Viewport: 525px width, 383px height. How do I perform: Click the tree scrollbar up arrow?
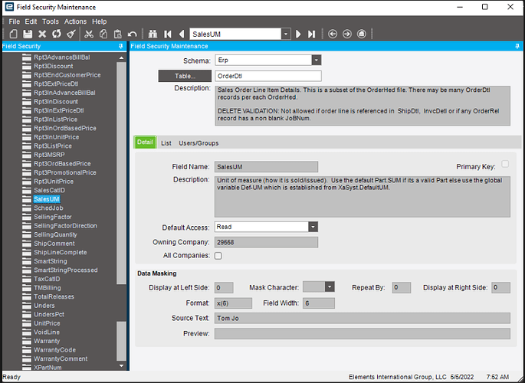tap(122, 58)
